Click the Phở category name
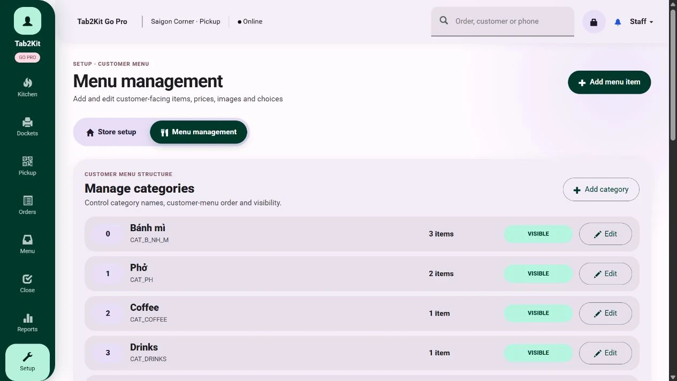This screenshot has height=381, width=677. (x=139, y=268)
